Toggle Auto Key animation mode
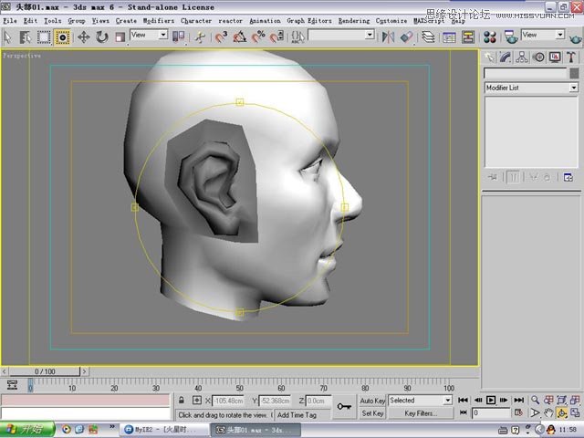Viewport: 584px width, 438px height. 372,401
